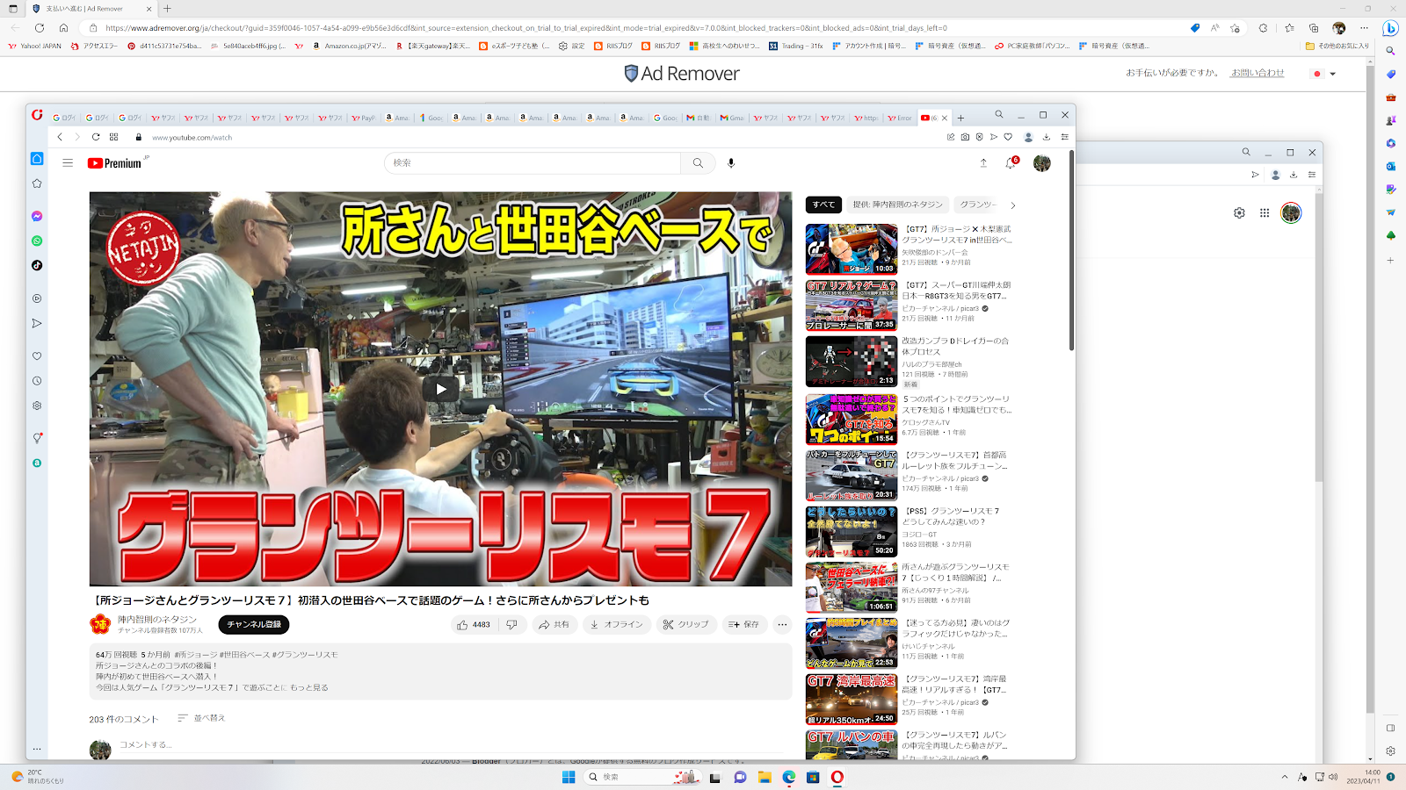
Task: Open the settings gear in the back window
Action: tap(1239, 212)
